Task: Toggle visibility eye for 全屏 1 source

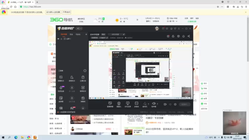Action: click(58, 39)
